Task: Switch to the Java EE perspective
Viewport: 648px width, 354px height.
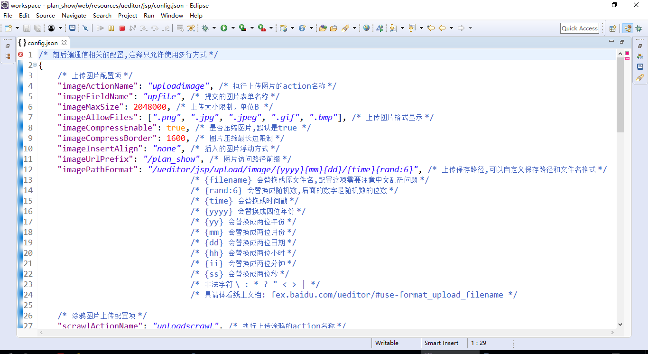Action: (x=628, y=28)
